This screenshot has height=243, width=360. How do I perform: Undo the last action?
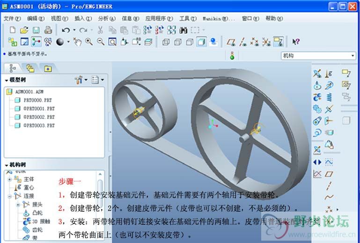[66, 30]
